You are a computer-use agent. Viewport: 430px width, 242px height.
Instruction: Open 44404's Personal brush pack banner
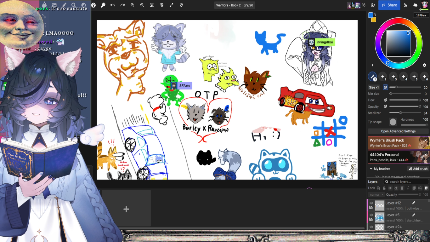pyautogui.click(x=398, y=157)
